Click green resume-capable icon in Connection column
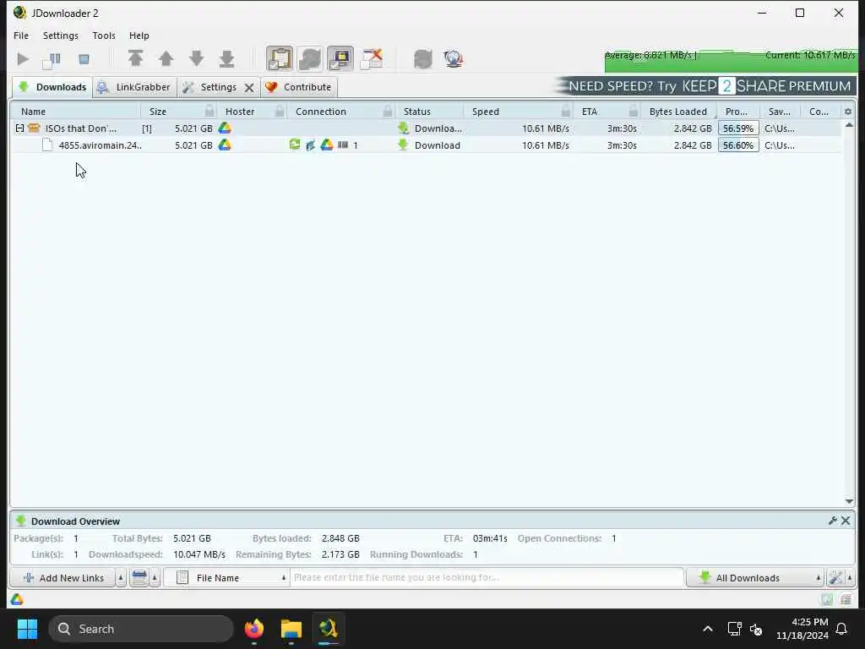 click(x=295, y=145)
